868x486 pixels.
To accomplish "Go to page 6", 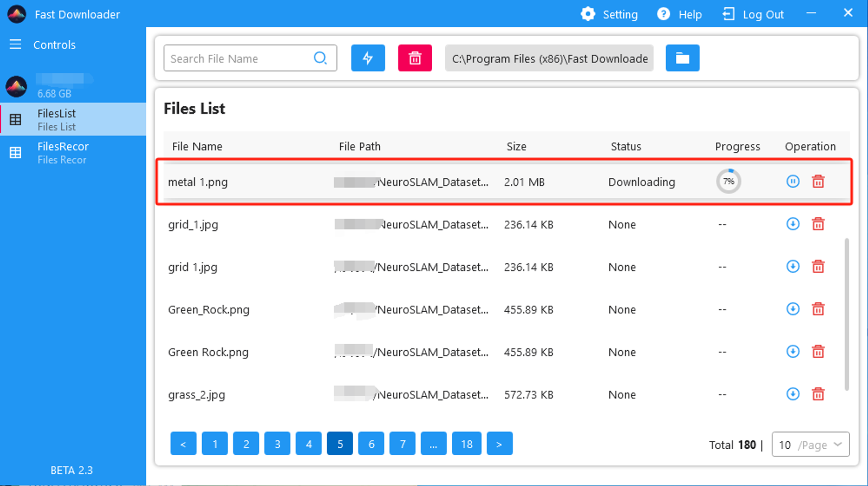I will tap(371, 444).
